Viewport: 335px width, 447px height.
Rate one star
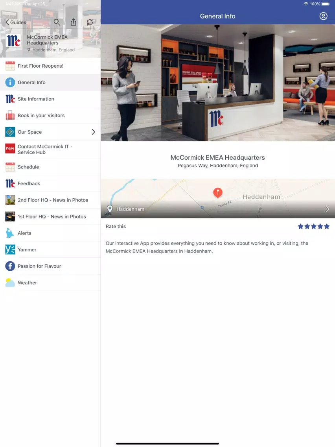(300, 226)
